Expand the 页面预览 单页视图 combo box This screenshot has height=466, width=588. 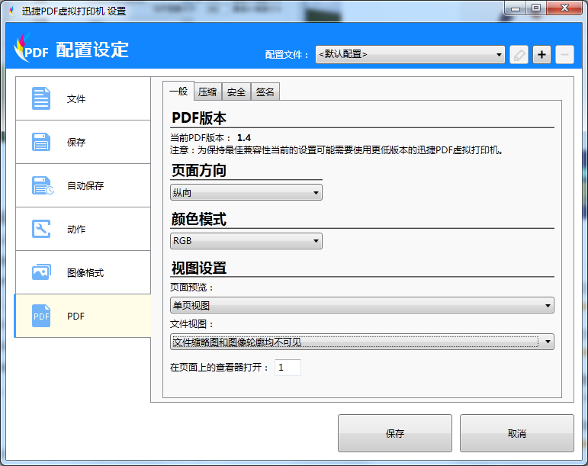coord(361,305)
